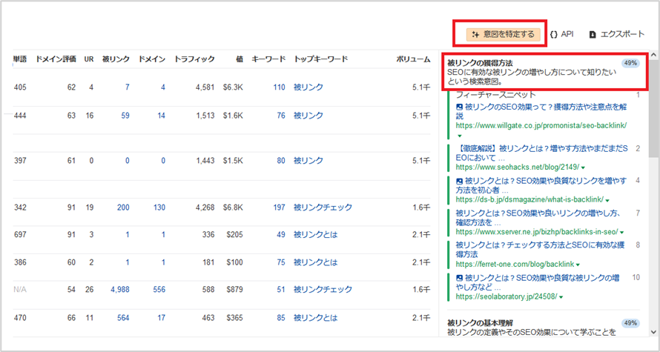Expand dropdown arrow after ds-b.jp URL

(608, 200)
